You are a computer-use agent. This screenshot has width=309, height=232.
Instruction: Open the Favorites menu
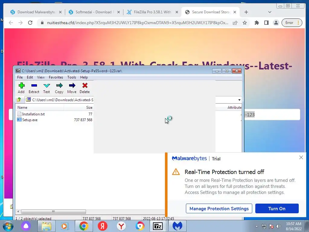coord(56,77)
